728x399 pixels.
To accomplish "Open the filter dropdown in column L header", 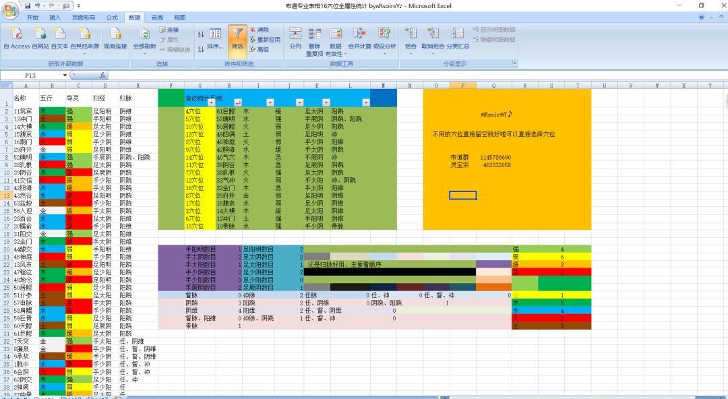I will tap(366, 102).
